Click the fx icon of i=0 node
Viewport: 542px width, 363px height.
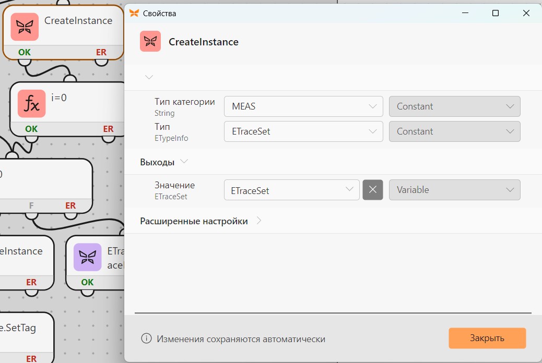pos(31,104)
